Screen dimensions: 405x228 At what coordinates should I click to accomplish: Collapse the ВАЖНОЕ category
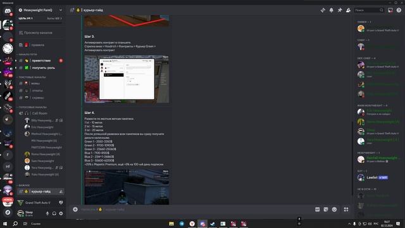23,186
